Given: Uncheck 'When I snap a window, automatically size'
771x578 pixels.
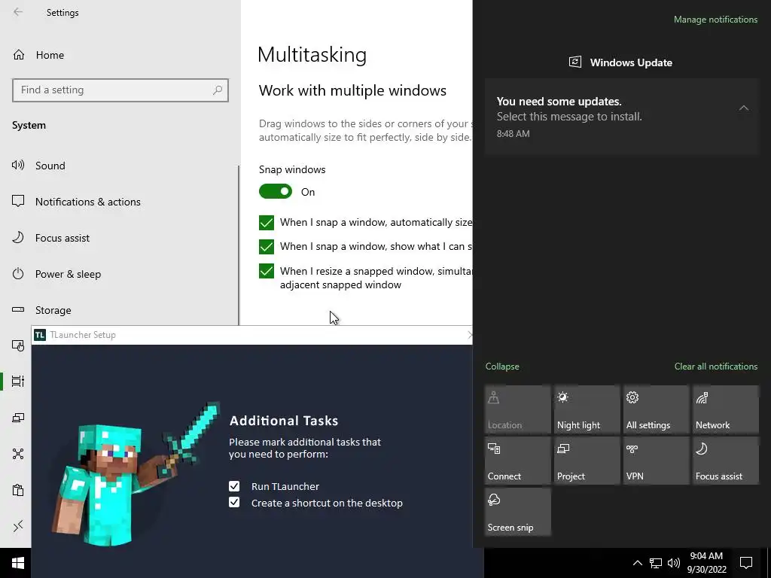Looking at the screenshot, I should click(x=267, y=223).
